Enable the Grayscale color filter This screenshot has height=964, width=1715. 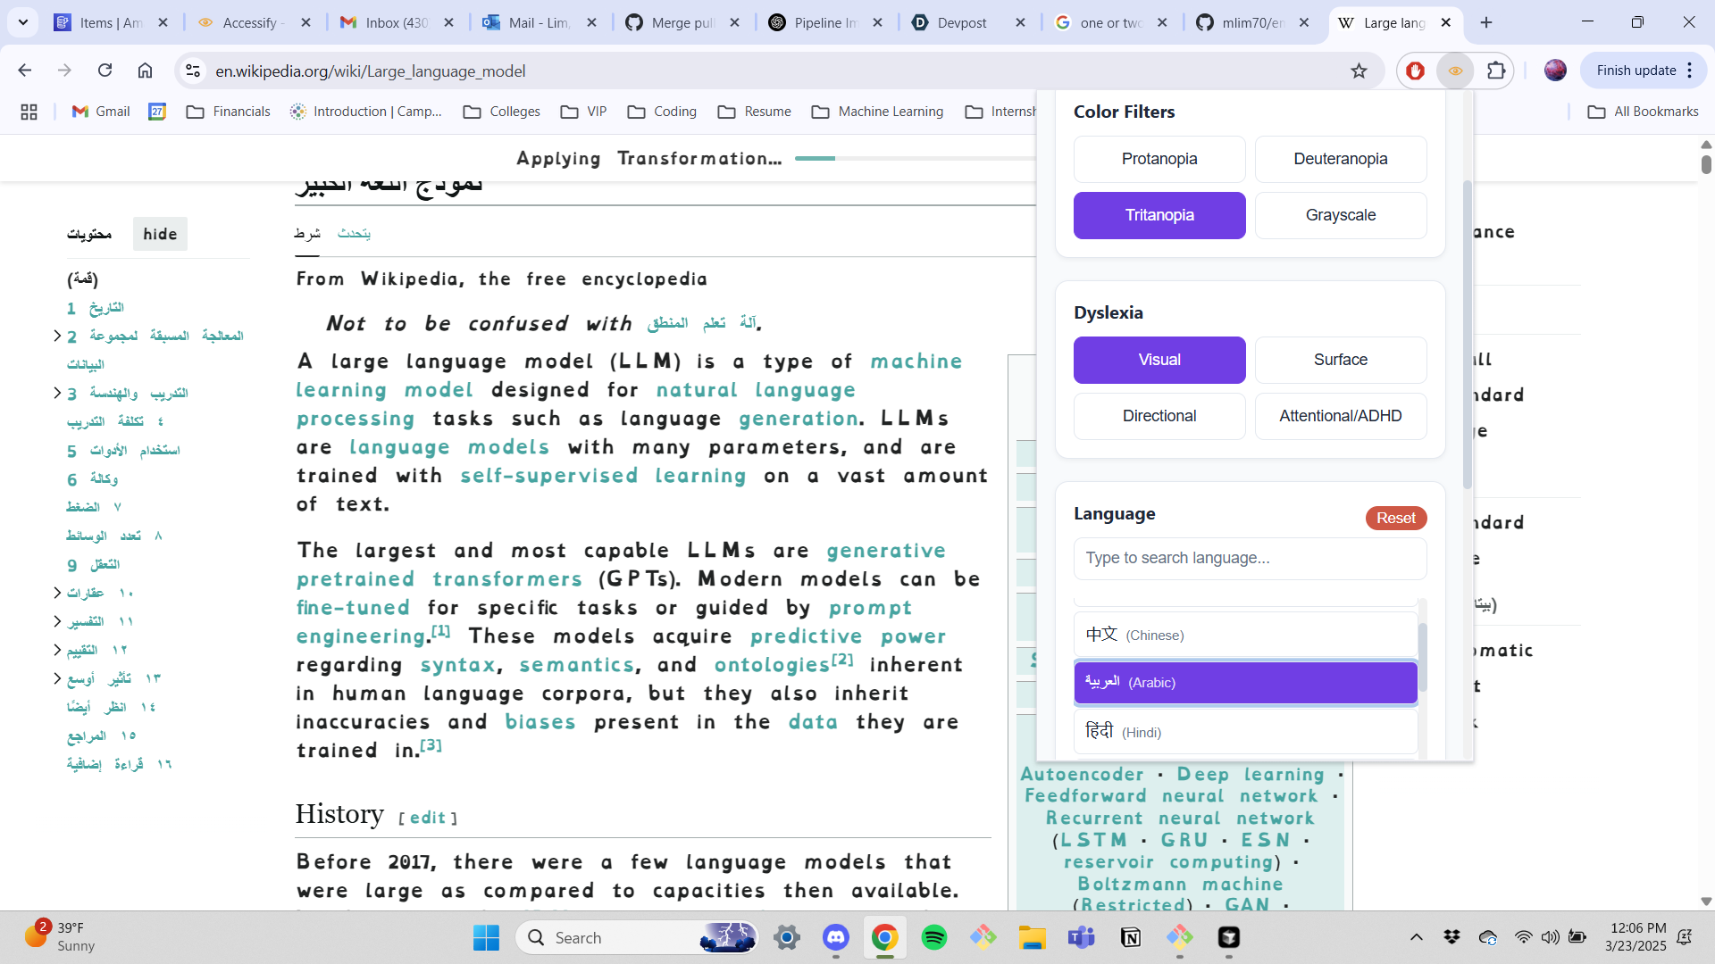click(1340, 215)
